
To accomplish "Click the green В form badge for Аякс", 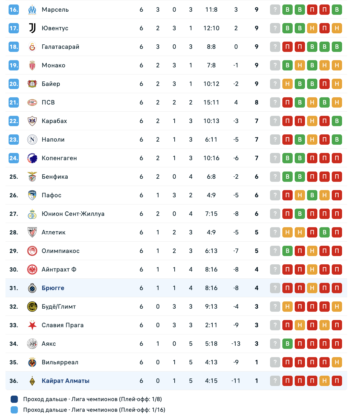I will coord(288,344).
